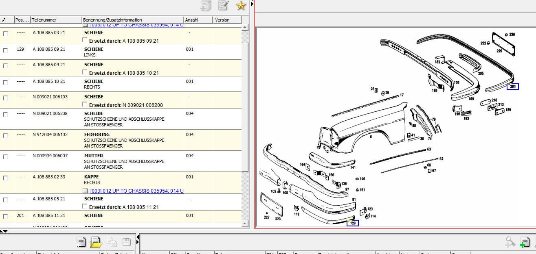This screenshot has height=254, width=536.
Task: Check 'Ersetzt durch: N 009021 006208' box
Action: [85, 104]
